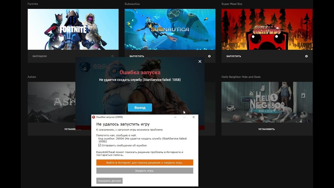Screen dimensions: 334x188
Task: Open the Ashen cover thumbnail
Action: (x=51, y=102)
